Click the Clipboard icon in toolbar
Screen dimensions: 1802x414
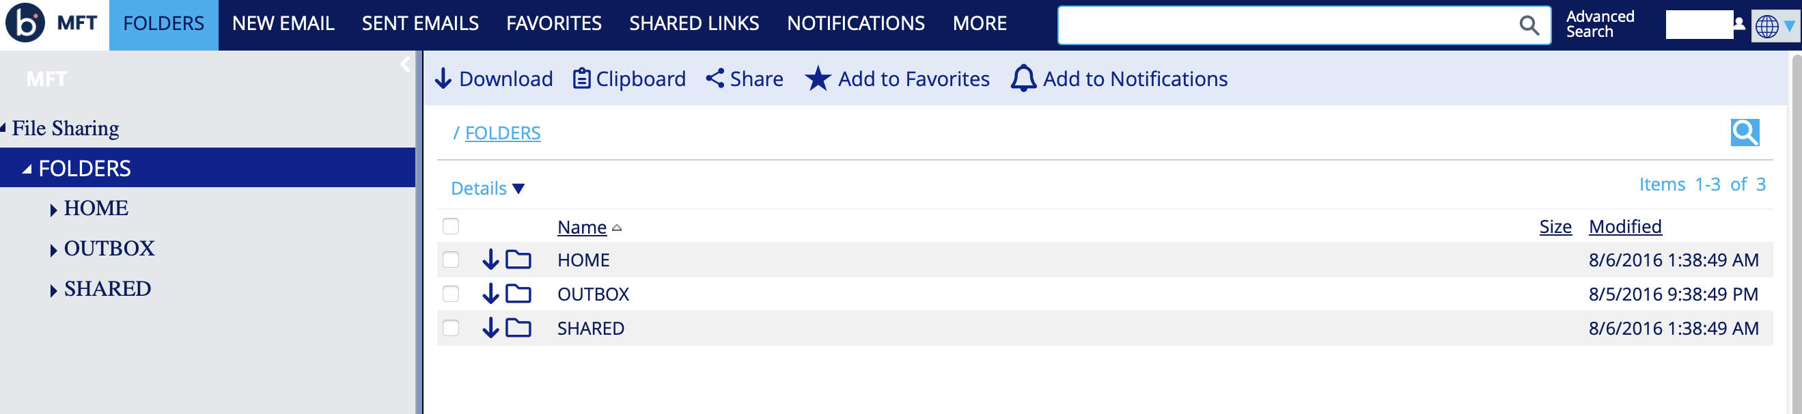click(x=581, y=79)
